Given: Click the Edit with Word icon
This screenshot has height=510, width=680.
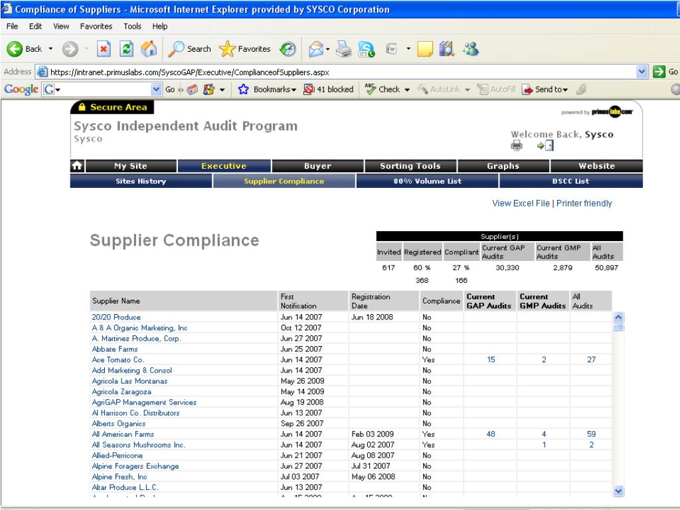Looking at the screenshot, I should [x=392, y=49].
